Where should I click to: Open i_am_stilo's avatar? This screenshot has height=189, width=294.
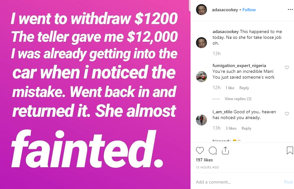coord(201,120)
